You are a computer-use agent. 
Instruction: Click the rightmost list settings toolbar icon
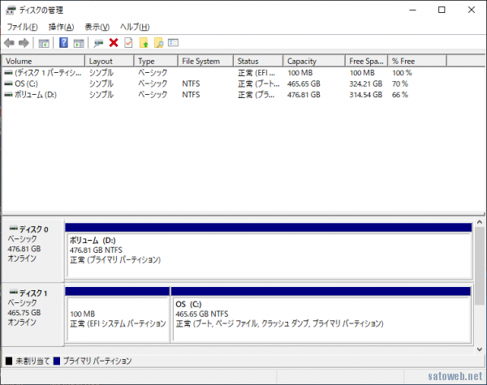pyautogui.click(x=173, y=43)
